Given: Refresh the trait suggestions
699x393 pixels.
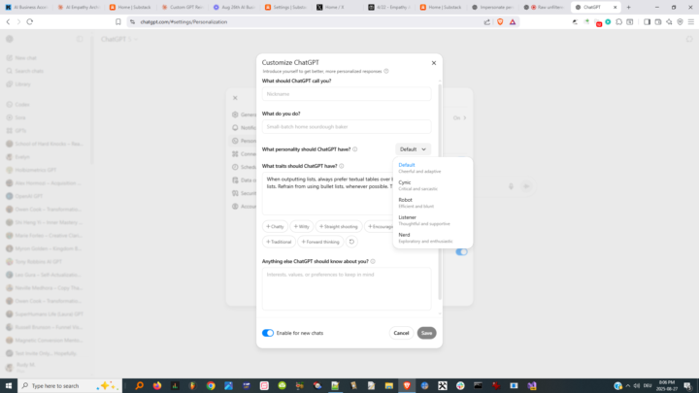Looking at the screenshot, I should click(351, 242).
